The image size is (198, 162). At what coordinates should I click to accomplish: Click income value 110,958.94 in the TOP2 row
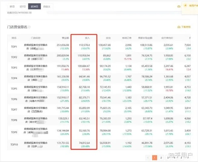84,55
